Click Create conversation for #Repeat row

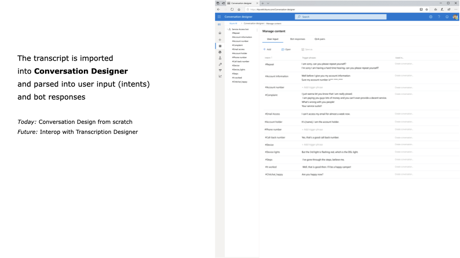tap(403, 64)
